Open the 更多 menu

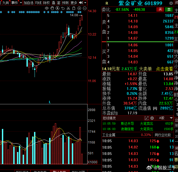pos(74,3)
